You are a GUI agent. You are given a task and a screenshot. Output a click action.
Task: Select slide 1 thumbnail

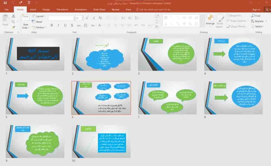(35, 54)
